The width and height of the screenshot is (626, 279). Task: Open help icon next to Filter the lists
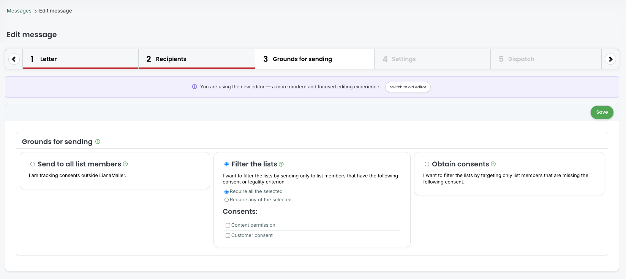[x=281, y=165]
